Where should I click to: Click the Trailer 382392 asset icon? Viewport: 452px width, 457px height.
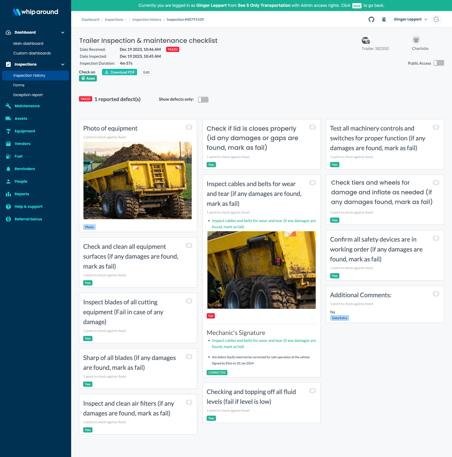click(x=366, y=40)
